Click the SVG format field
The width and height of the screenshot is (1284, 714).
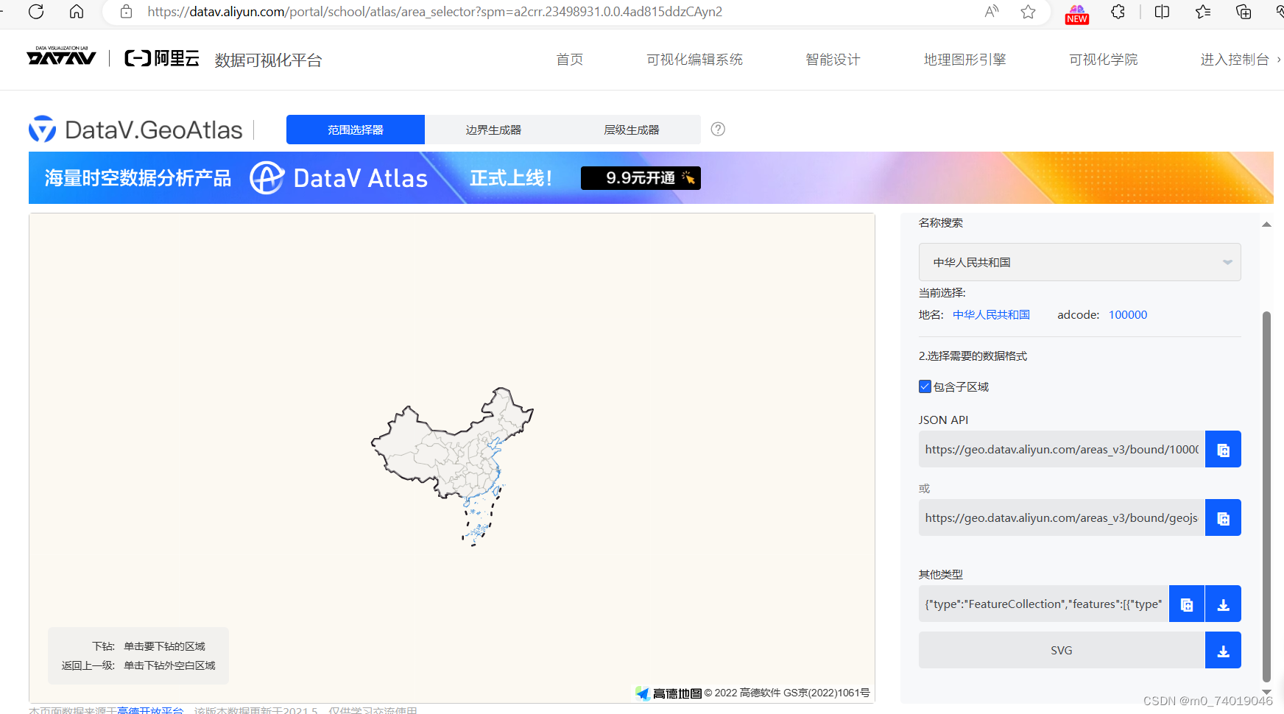(x=1062, y=650)
